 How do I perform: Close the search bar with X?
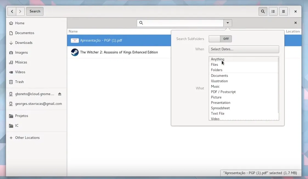point(295,23)
